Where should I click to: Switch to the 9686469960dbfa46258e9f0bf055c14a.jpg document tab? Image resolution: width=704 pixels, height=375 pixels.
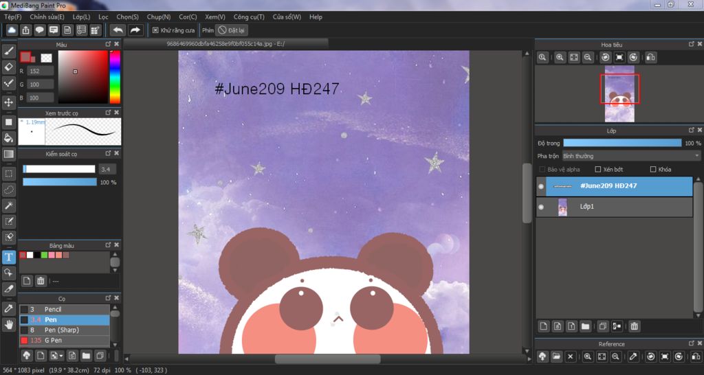[x=225, y=44]
